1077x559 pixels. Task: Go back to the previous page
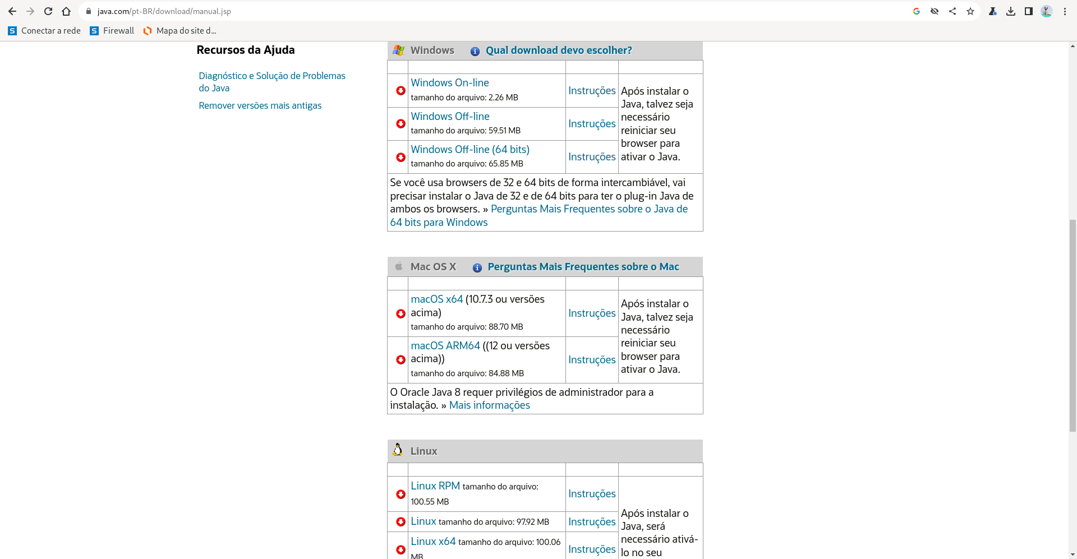point(12,11)
